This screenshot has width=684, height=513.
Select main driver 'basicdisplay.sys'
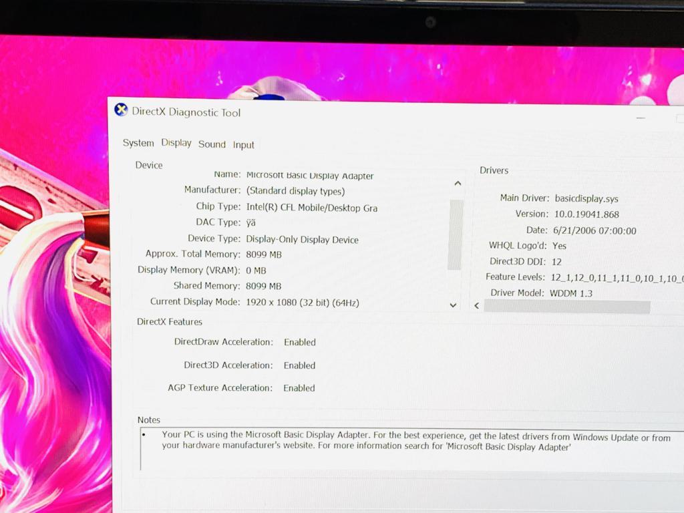point(586,198)
